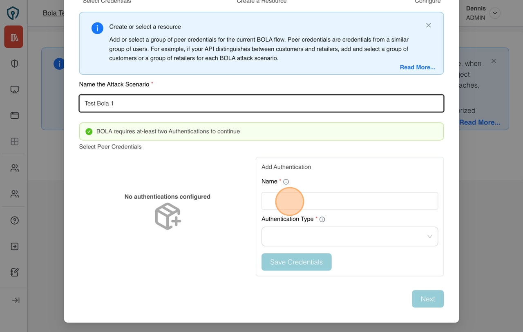The height and width of the screenshot is (332, 523).
Task: Click the monitor display sidebar icon
Action: click(15, 90)
